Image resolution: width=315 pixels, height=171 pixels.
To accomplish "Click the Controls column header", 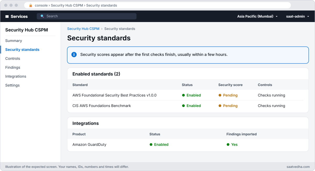I will (265, 85).
